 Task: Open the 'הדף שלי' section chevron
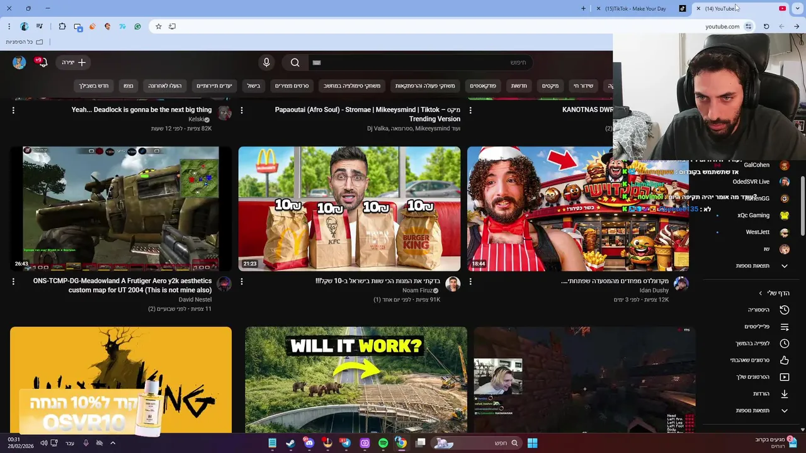click(x=761, y=293)
